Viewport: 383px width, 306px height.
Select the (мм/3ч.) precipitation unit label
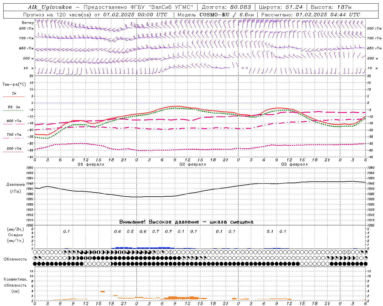[16, 229]
